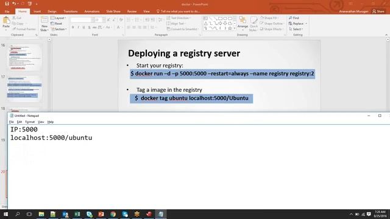Select slide 17 thumbnail

(24, 89)
